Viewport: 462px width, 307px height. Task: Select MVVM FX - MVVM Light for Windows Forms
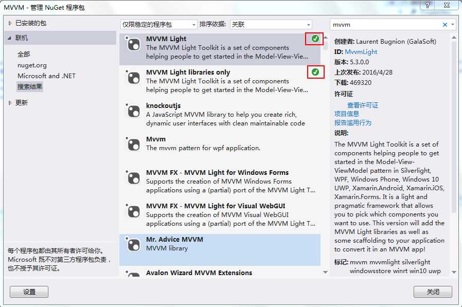(x=218, y=172)
